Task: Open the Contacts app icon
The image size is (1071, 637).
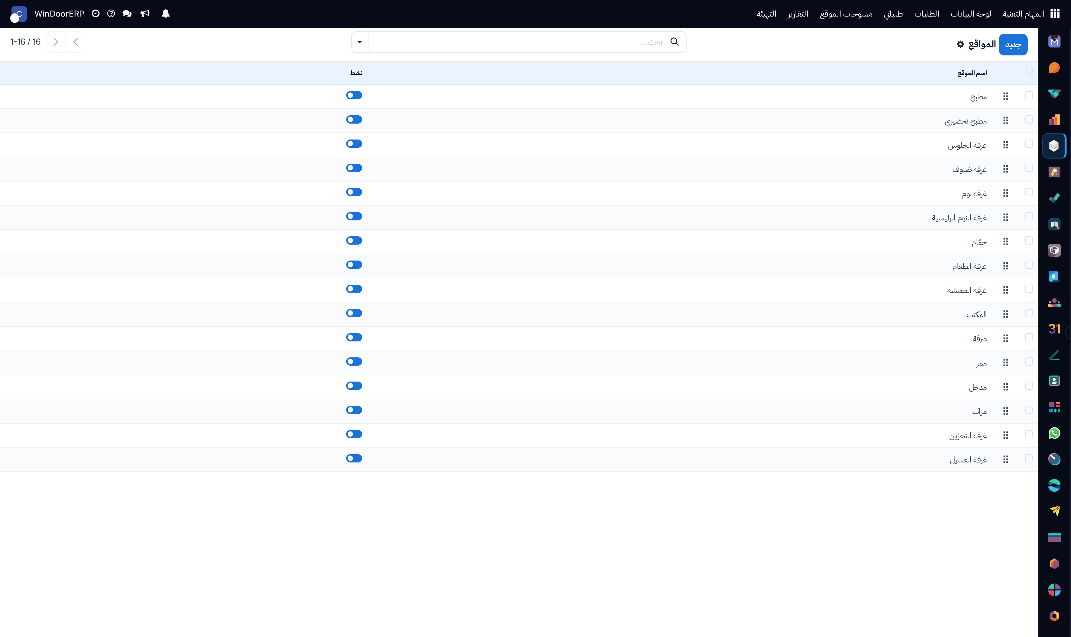Action: [x=1054, y=381]
